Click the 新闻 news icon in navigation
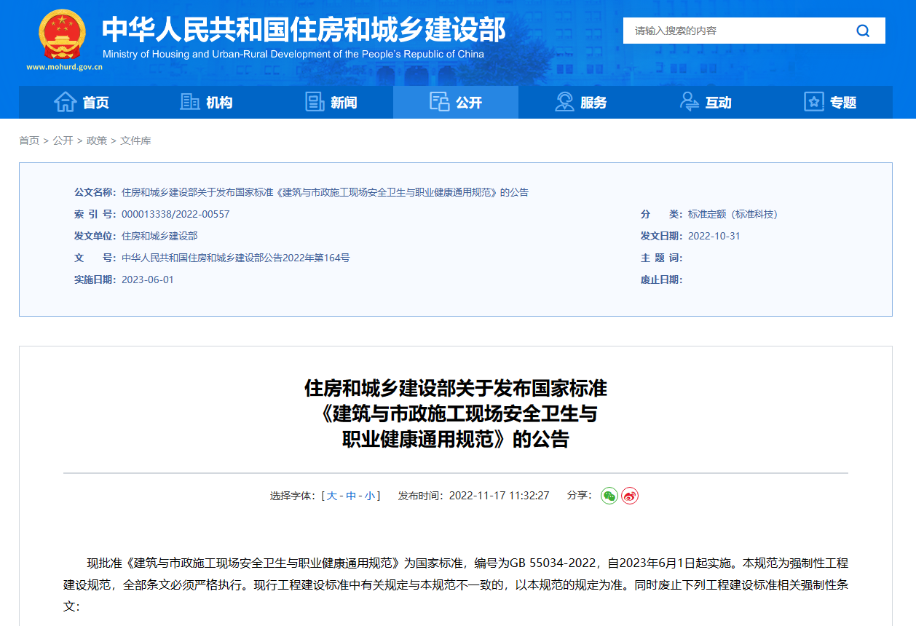Screen dimensions: 916x626 point(313,102)
